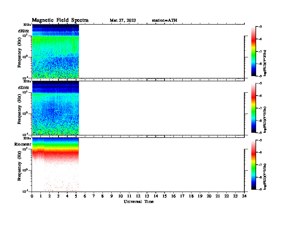The height and width of the screenshot is (225, 291).
Task: Click the dD/dt spectrogram data region
Action: 55,108
